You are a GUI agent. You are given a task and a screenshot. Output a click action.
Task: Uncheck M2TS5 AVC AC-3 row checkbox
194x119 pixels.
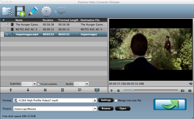[x=7, y=29]
